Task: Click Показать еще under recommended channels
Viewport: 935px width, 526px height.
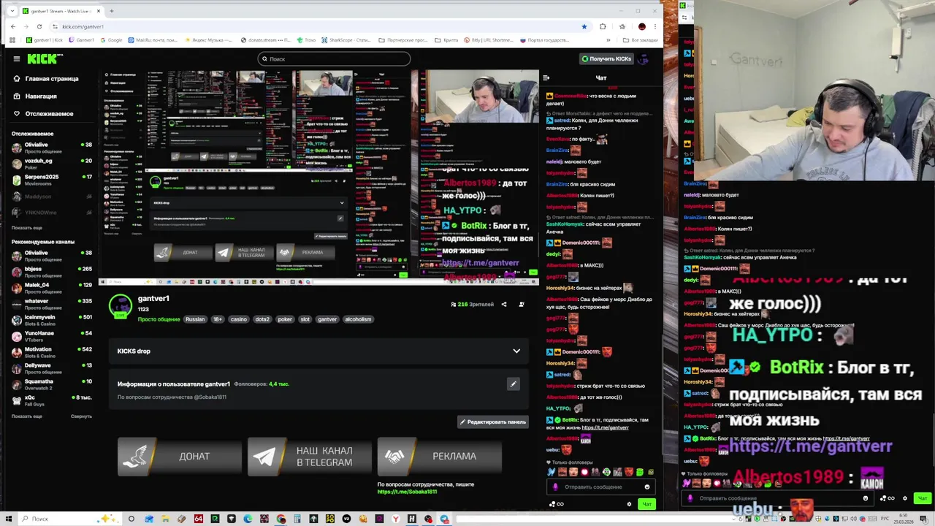Action: point(27,416)
